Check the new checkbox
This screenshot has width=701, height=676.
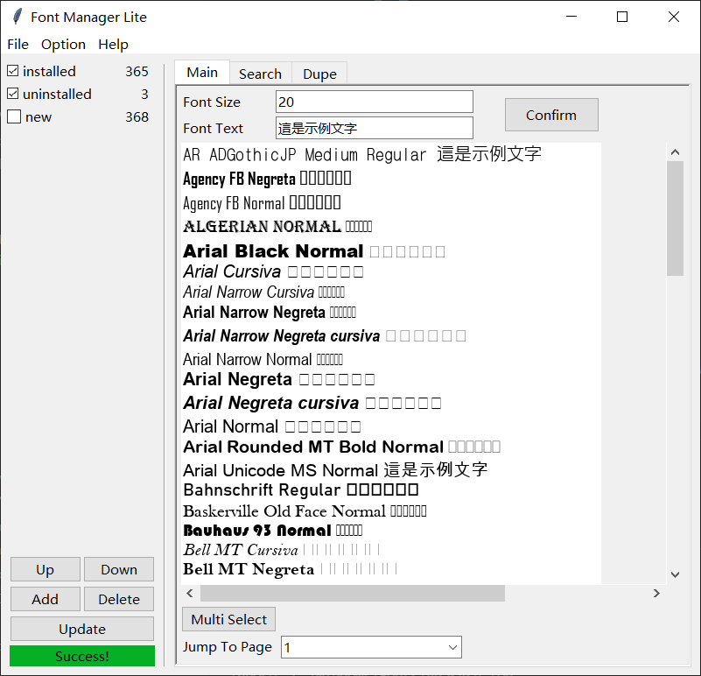tap(14, 116)
